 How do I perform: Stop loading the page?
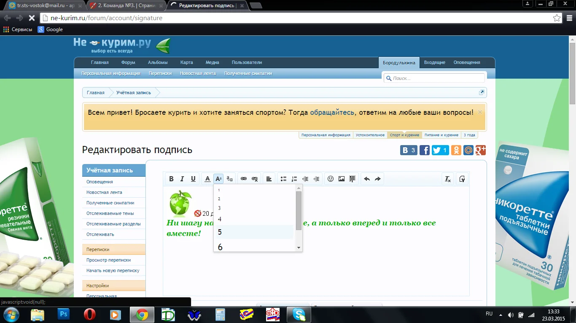[x=31, y=18]
